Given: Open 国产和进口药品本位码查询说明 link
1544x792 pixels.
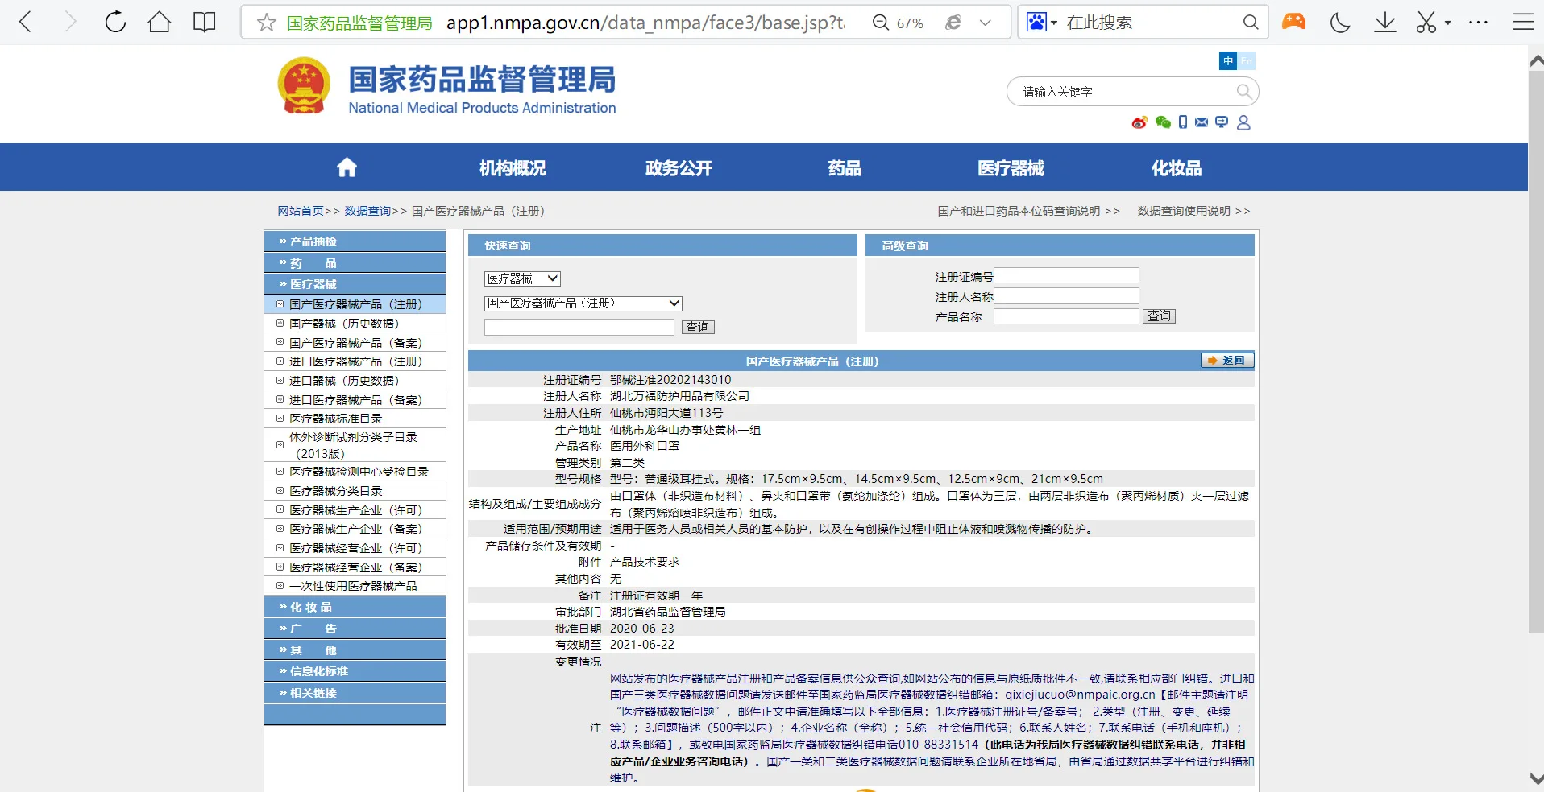Looking at the screenshot, I should tap(1019, 211).
